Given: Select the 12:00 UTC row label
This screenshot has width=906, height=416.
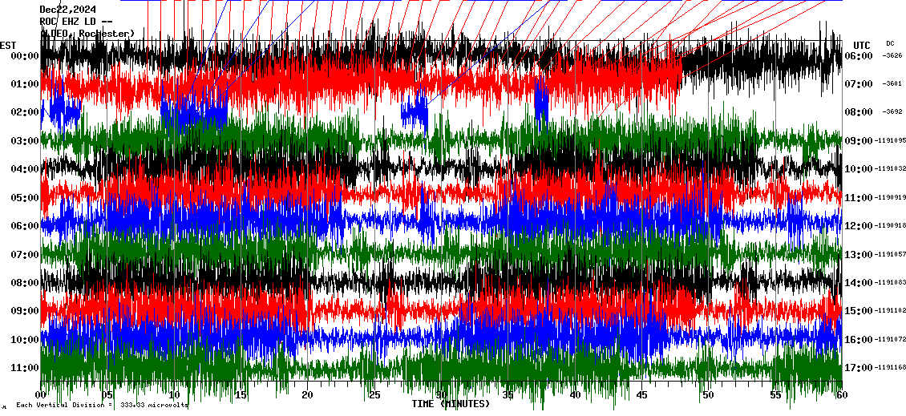Looking at the screenshot, I should click(859, 226).
